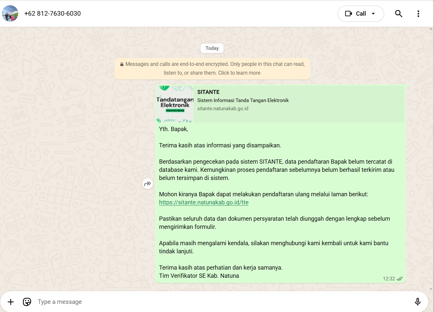Forward the message using arrow icon
The image size is (434, 312).
pyautogui.click(x=147, y=184)
